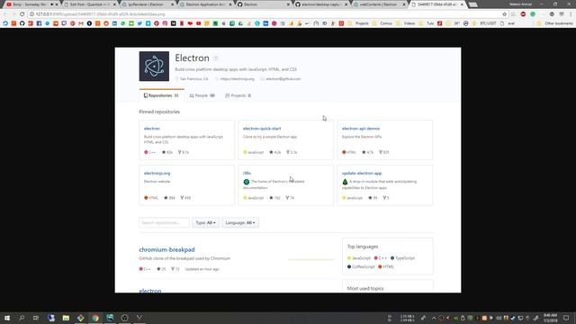Click the fork count on electron-api-demos card

[384, 152]
